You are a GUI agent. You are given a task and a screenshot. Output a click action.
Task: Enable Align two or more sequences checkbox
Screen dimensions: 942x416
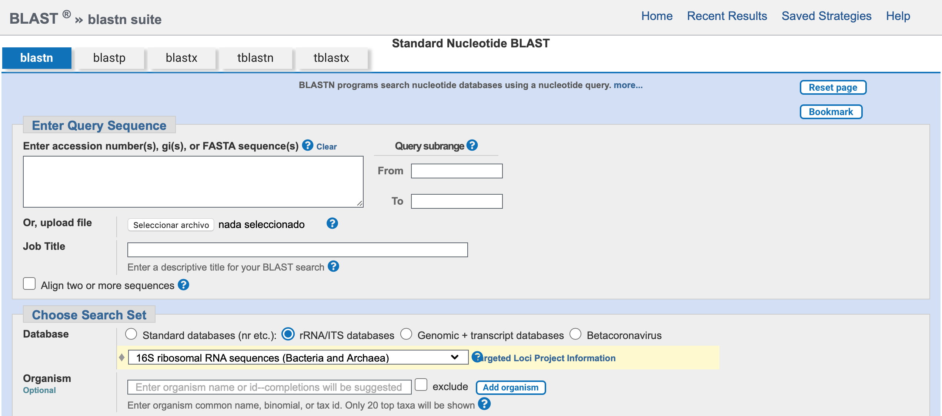(x=29, y=284)
